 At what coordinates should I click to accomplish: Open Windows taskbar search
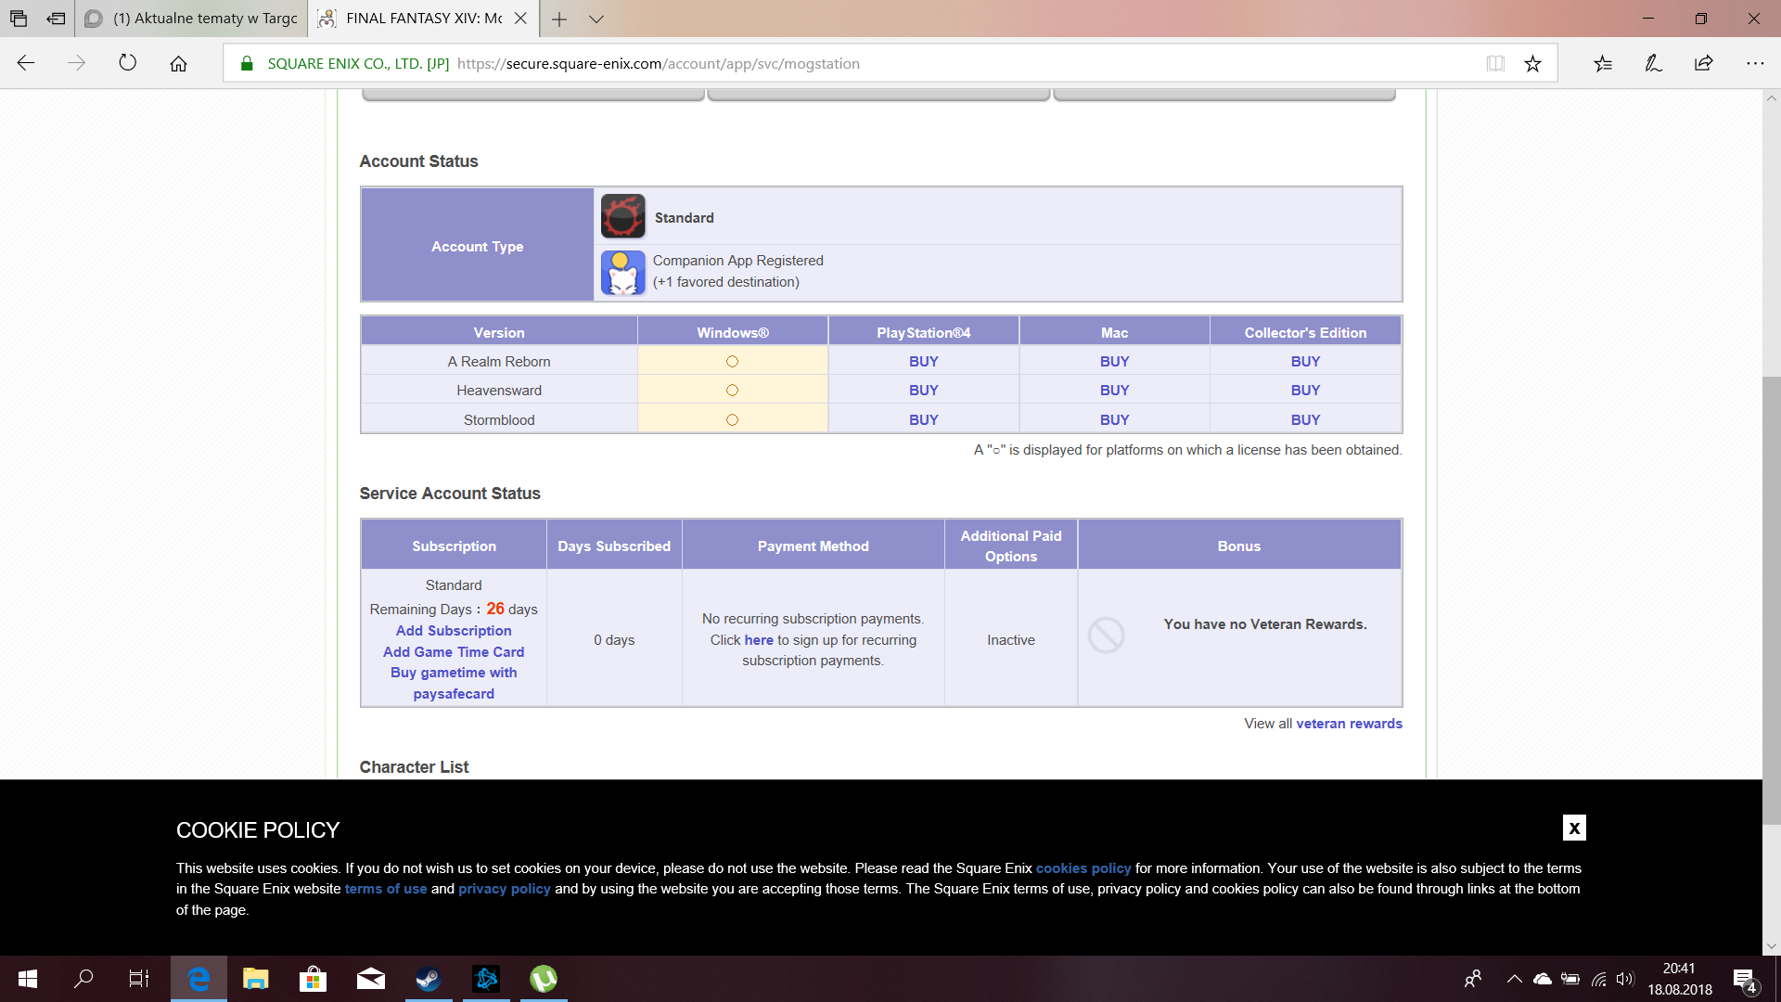click(x=83, y=979)
